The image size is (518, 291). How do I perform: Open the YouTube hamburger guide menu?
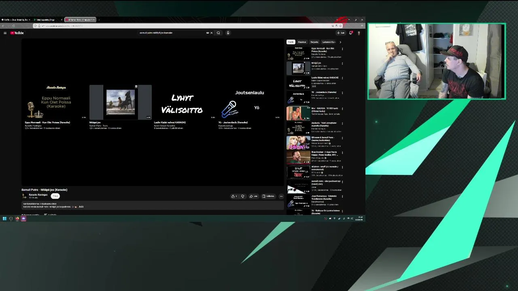coord(5,33)
